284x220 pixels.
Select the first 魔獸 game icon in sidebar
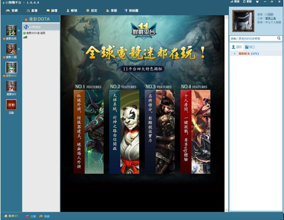point(11,30)
